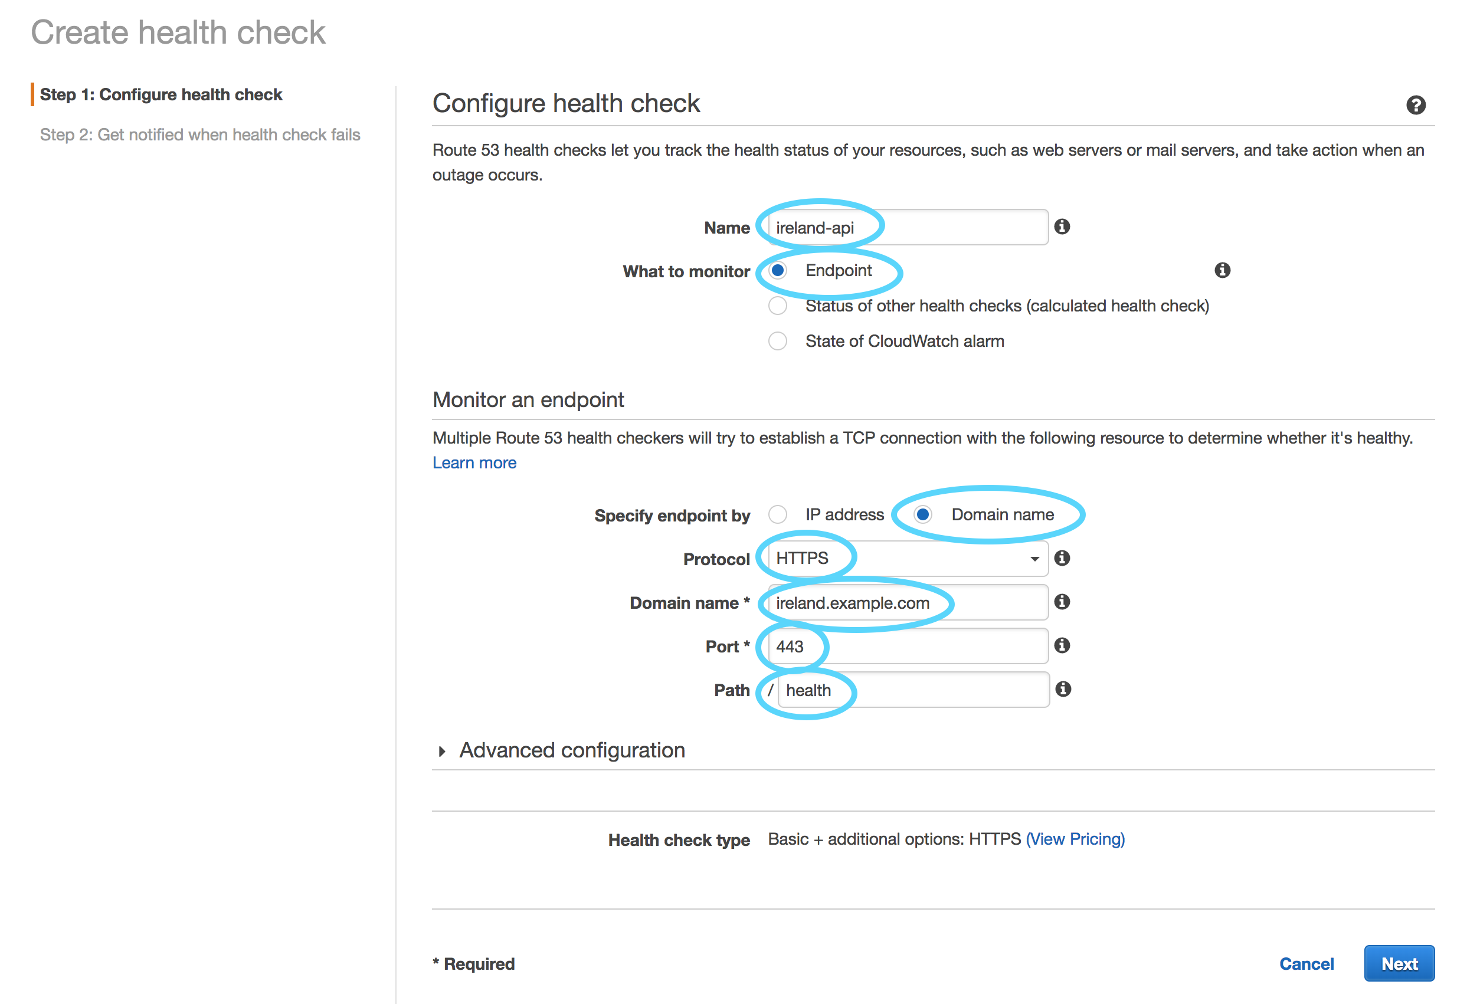This screenshot has height=1004, width=1467.
Task: Show info for the Path field
Action: coord(1063,689)
